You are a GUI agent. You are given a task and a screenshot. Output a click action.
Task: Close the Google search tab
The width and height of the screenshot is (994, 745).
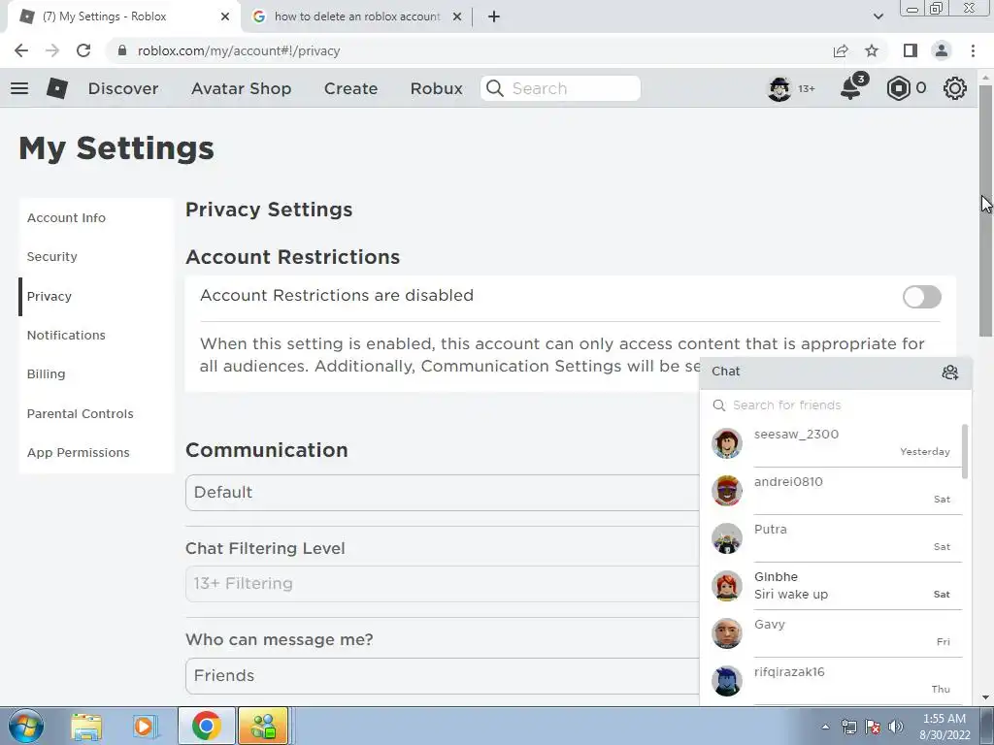point(457,16)
